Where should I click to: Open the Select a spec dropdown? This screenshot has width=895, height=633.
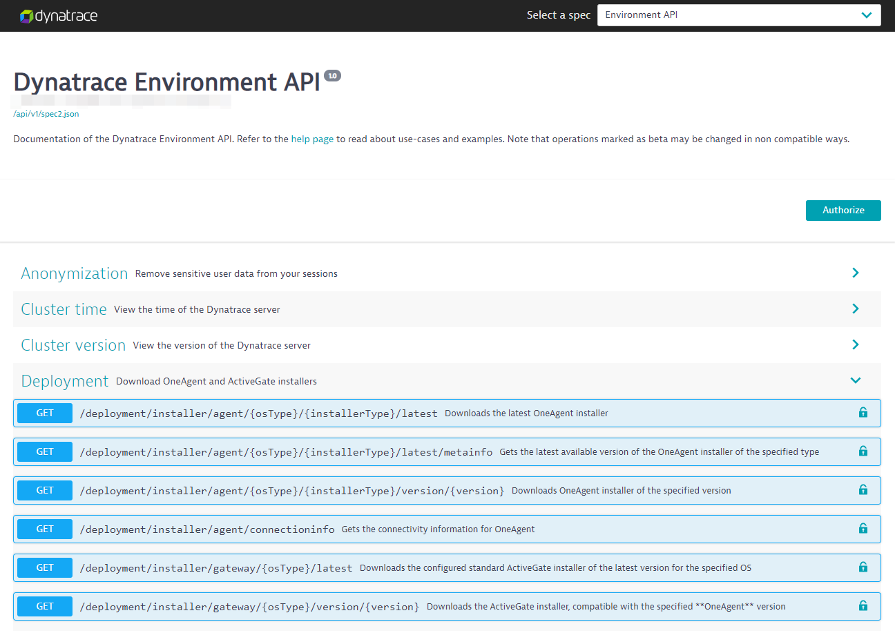pos(738,15)
